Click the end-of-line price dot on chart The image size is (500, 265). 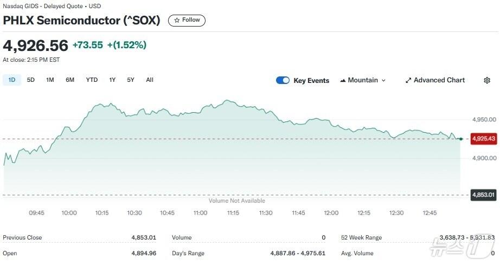(x=460, y=139)
